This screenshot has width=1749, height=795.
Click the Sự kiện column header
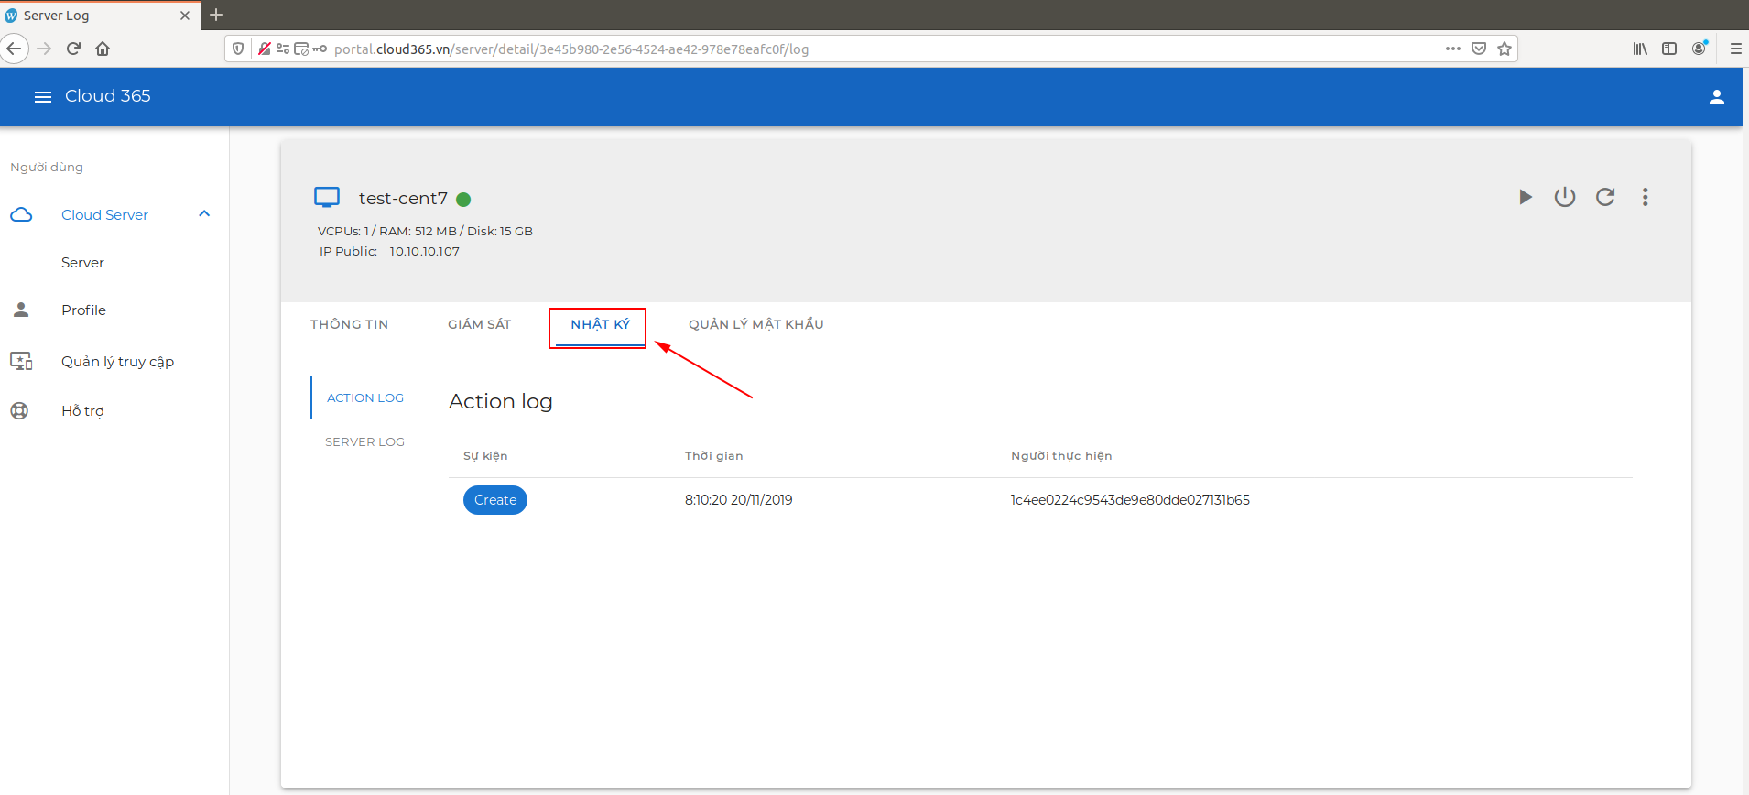coord(485,456)
